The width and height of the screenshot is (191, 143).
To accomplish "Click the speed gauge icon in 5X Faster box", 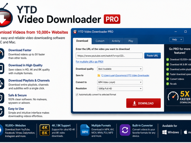I will tap(173, 96).
